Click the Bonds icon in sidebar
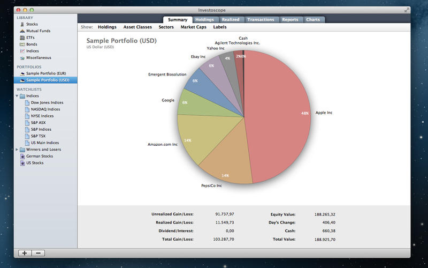The height and width of the screenshot is (268, 428). pyautogui.click(x=22, y=44)
